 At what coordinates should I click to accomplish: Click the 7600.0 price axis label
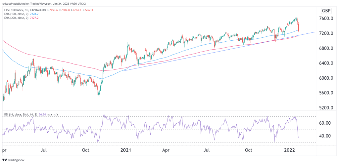[x=327, y=19]
